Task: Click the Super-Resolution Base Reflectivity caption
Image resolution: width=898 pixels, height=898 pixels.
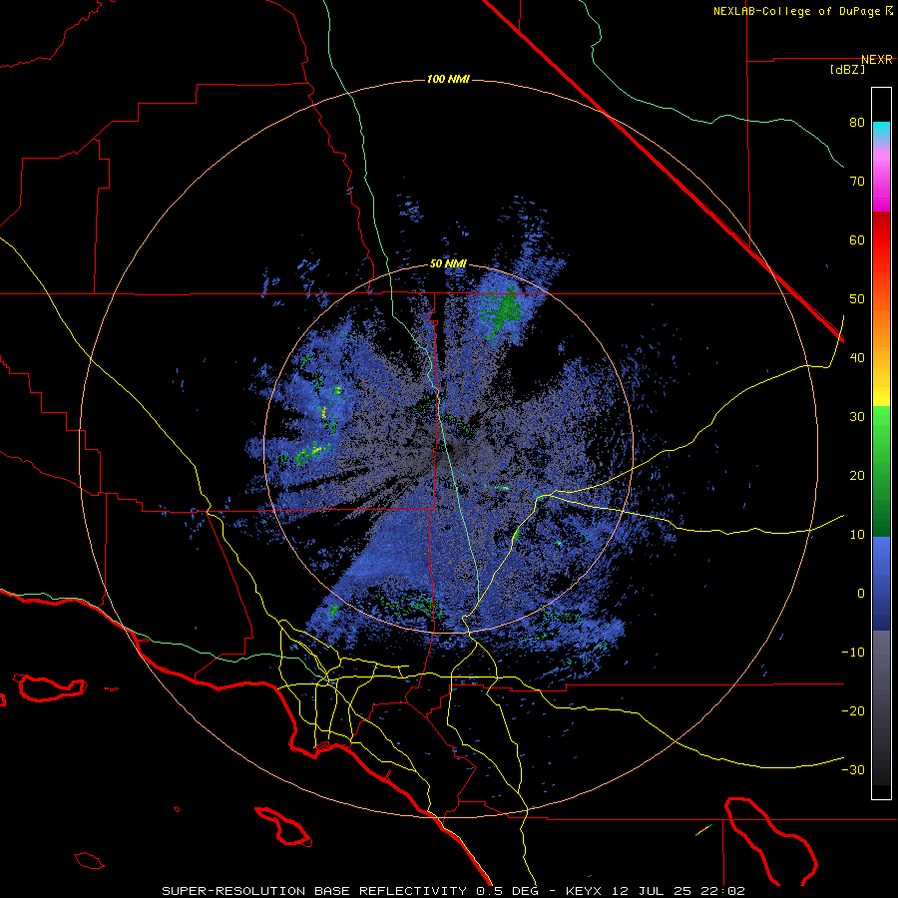Action: 453,891
